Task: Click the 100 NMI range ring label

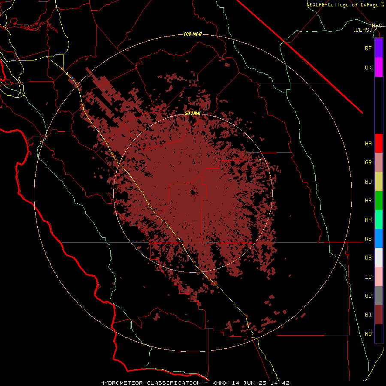Action: coord(193,34)
